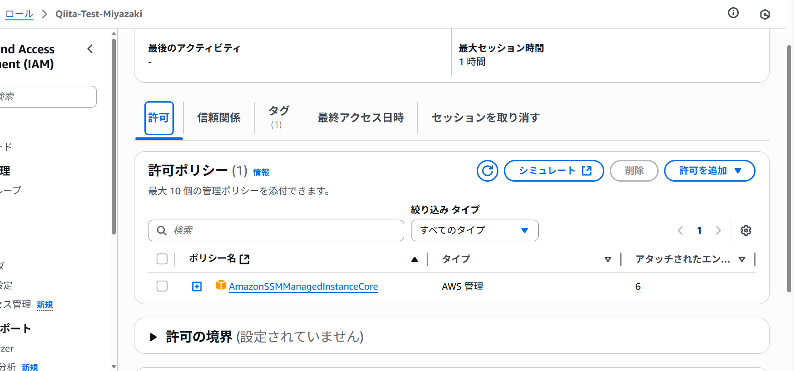
Task: Tick the select-all policies header checkbox
Action: pos(162,259)
